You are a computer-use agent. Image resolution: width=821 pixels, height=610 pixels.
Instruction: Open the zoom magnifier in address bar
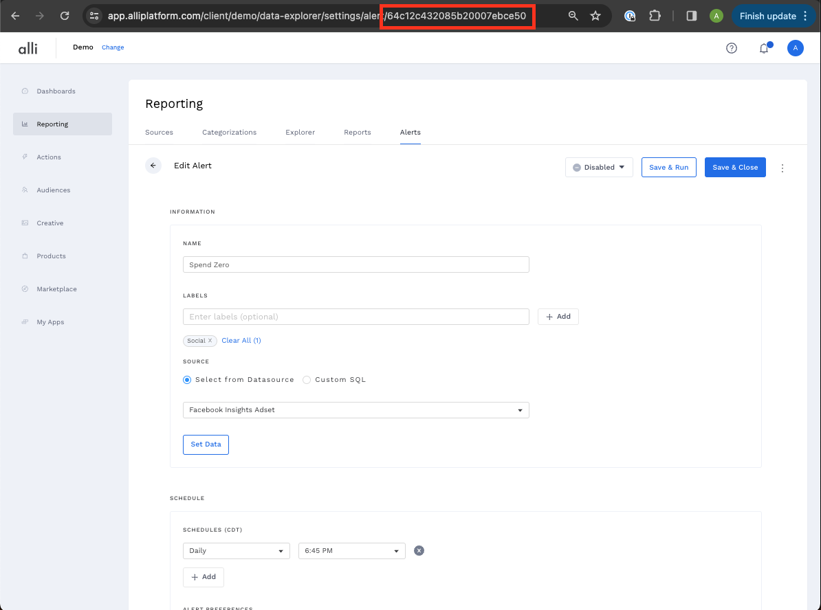573,16
